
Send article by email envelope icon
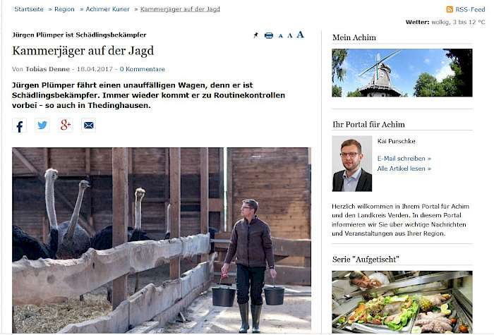click(x=88, y=126)
